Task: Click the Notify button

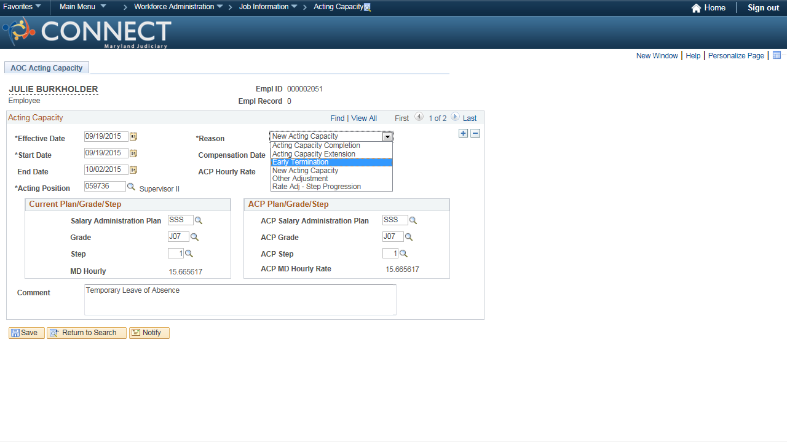Action: [x=149, y=333]
